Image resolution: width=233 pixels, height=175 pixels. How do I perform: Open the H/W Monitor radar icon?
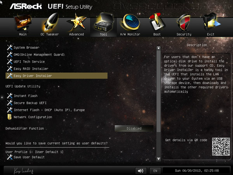tap(130, 22)
